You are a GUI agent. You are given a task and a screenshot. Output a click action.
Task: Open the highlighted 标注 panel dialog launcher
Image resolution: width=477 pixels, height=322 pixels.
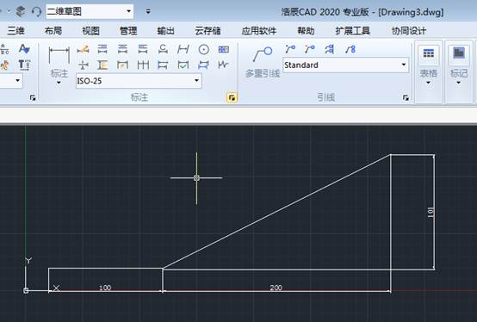pyautogui.click(x=232, y=97)
